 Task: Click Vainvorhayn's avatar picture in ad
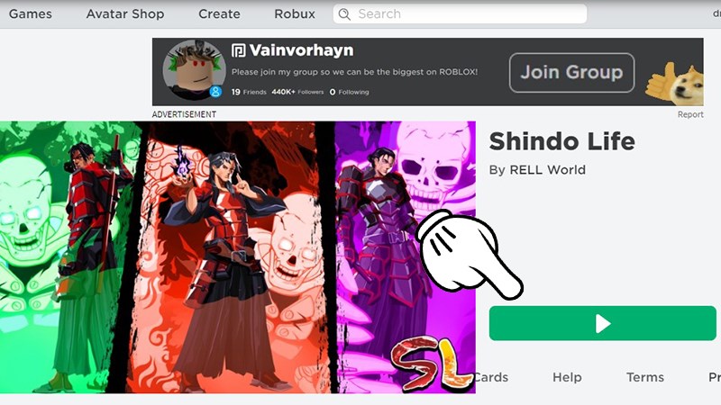tap(194, 70)
